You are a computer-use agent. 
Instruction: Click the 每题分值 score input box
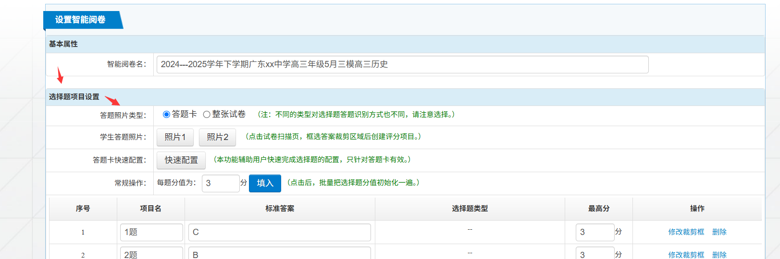tap(220, 183)
